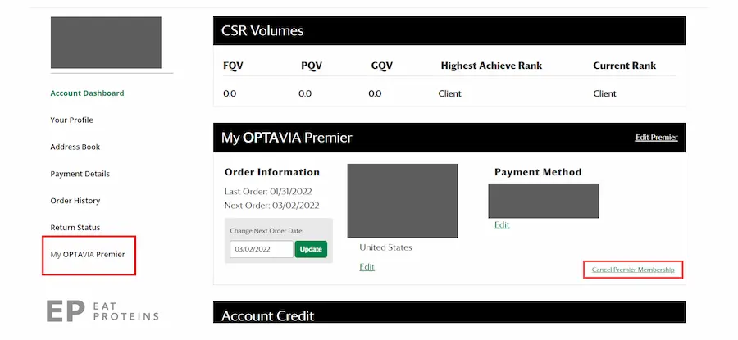The height and width of the screenshot is (340, 738).
Task: Go to Your Profile page
Action: point(71,120)
